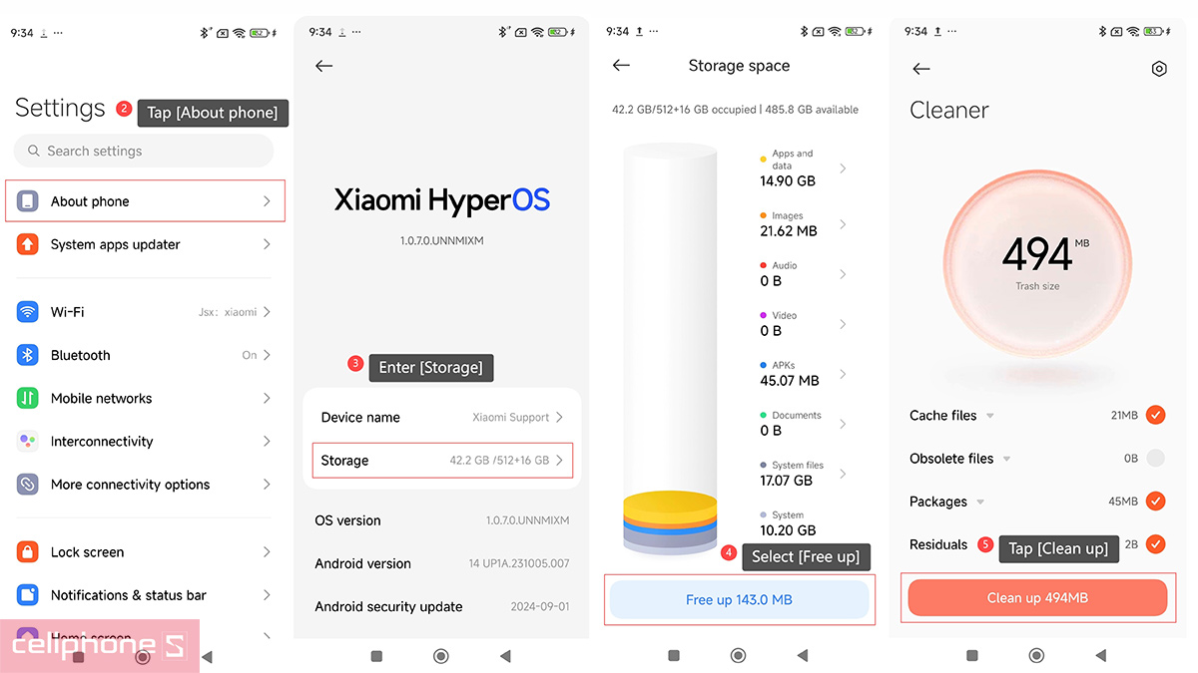Expand Obsolete files dropdown arrow

pyautogui.click(x=1007, y=459)
